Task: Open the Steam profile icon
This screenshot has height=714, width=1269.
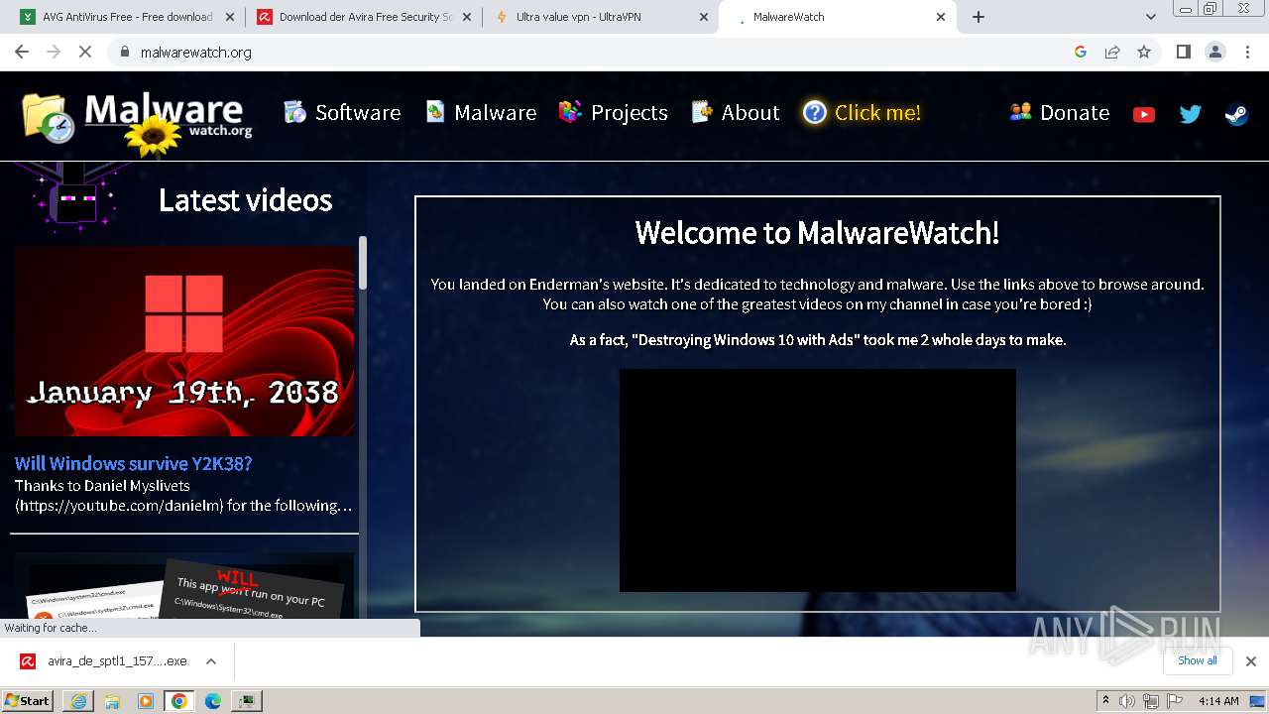Action: pos(1236,114)
